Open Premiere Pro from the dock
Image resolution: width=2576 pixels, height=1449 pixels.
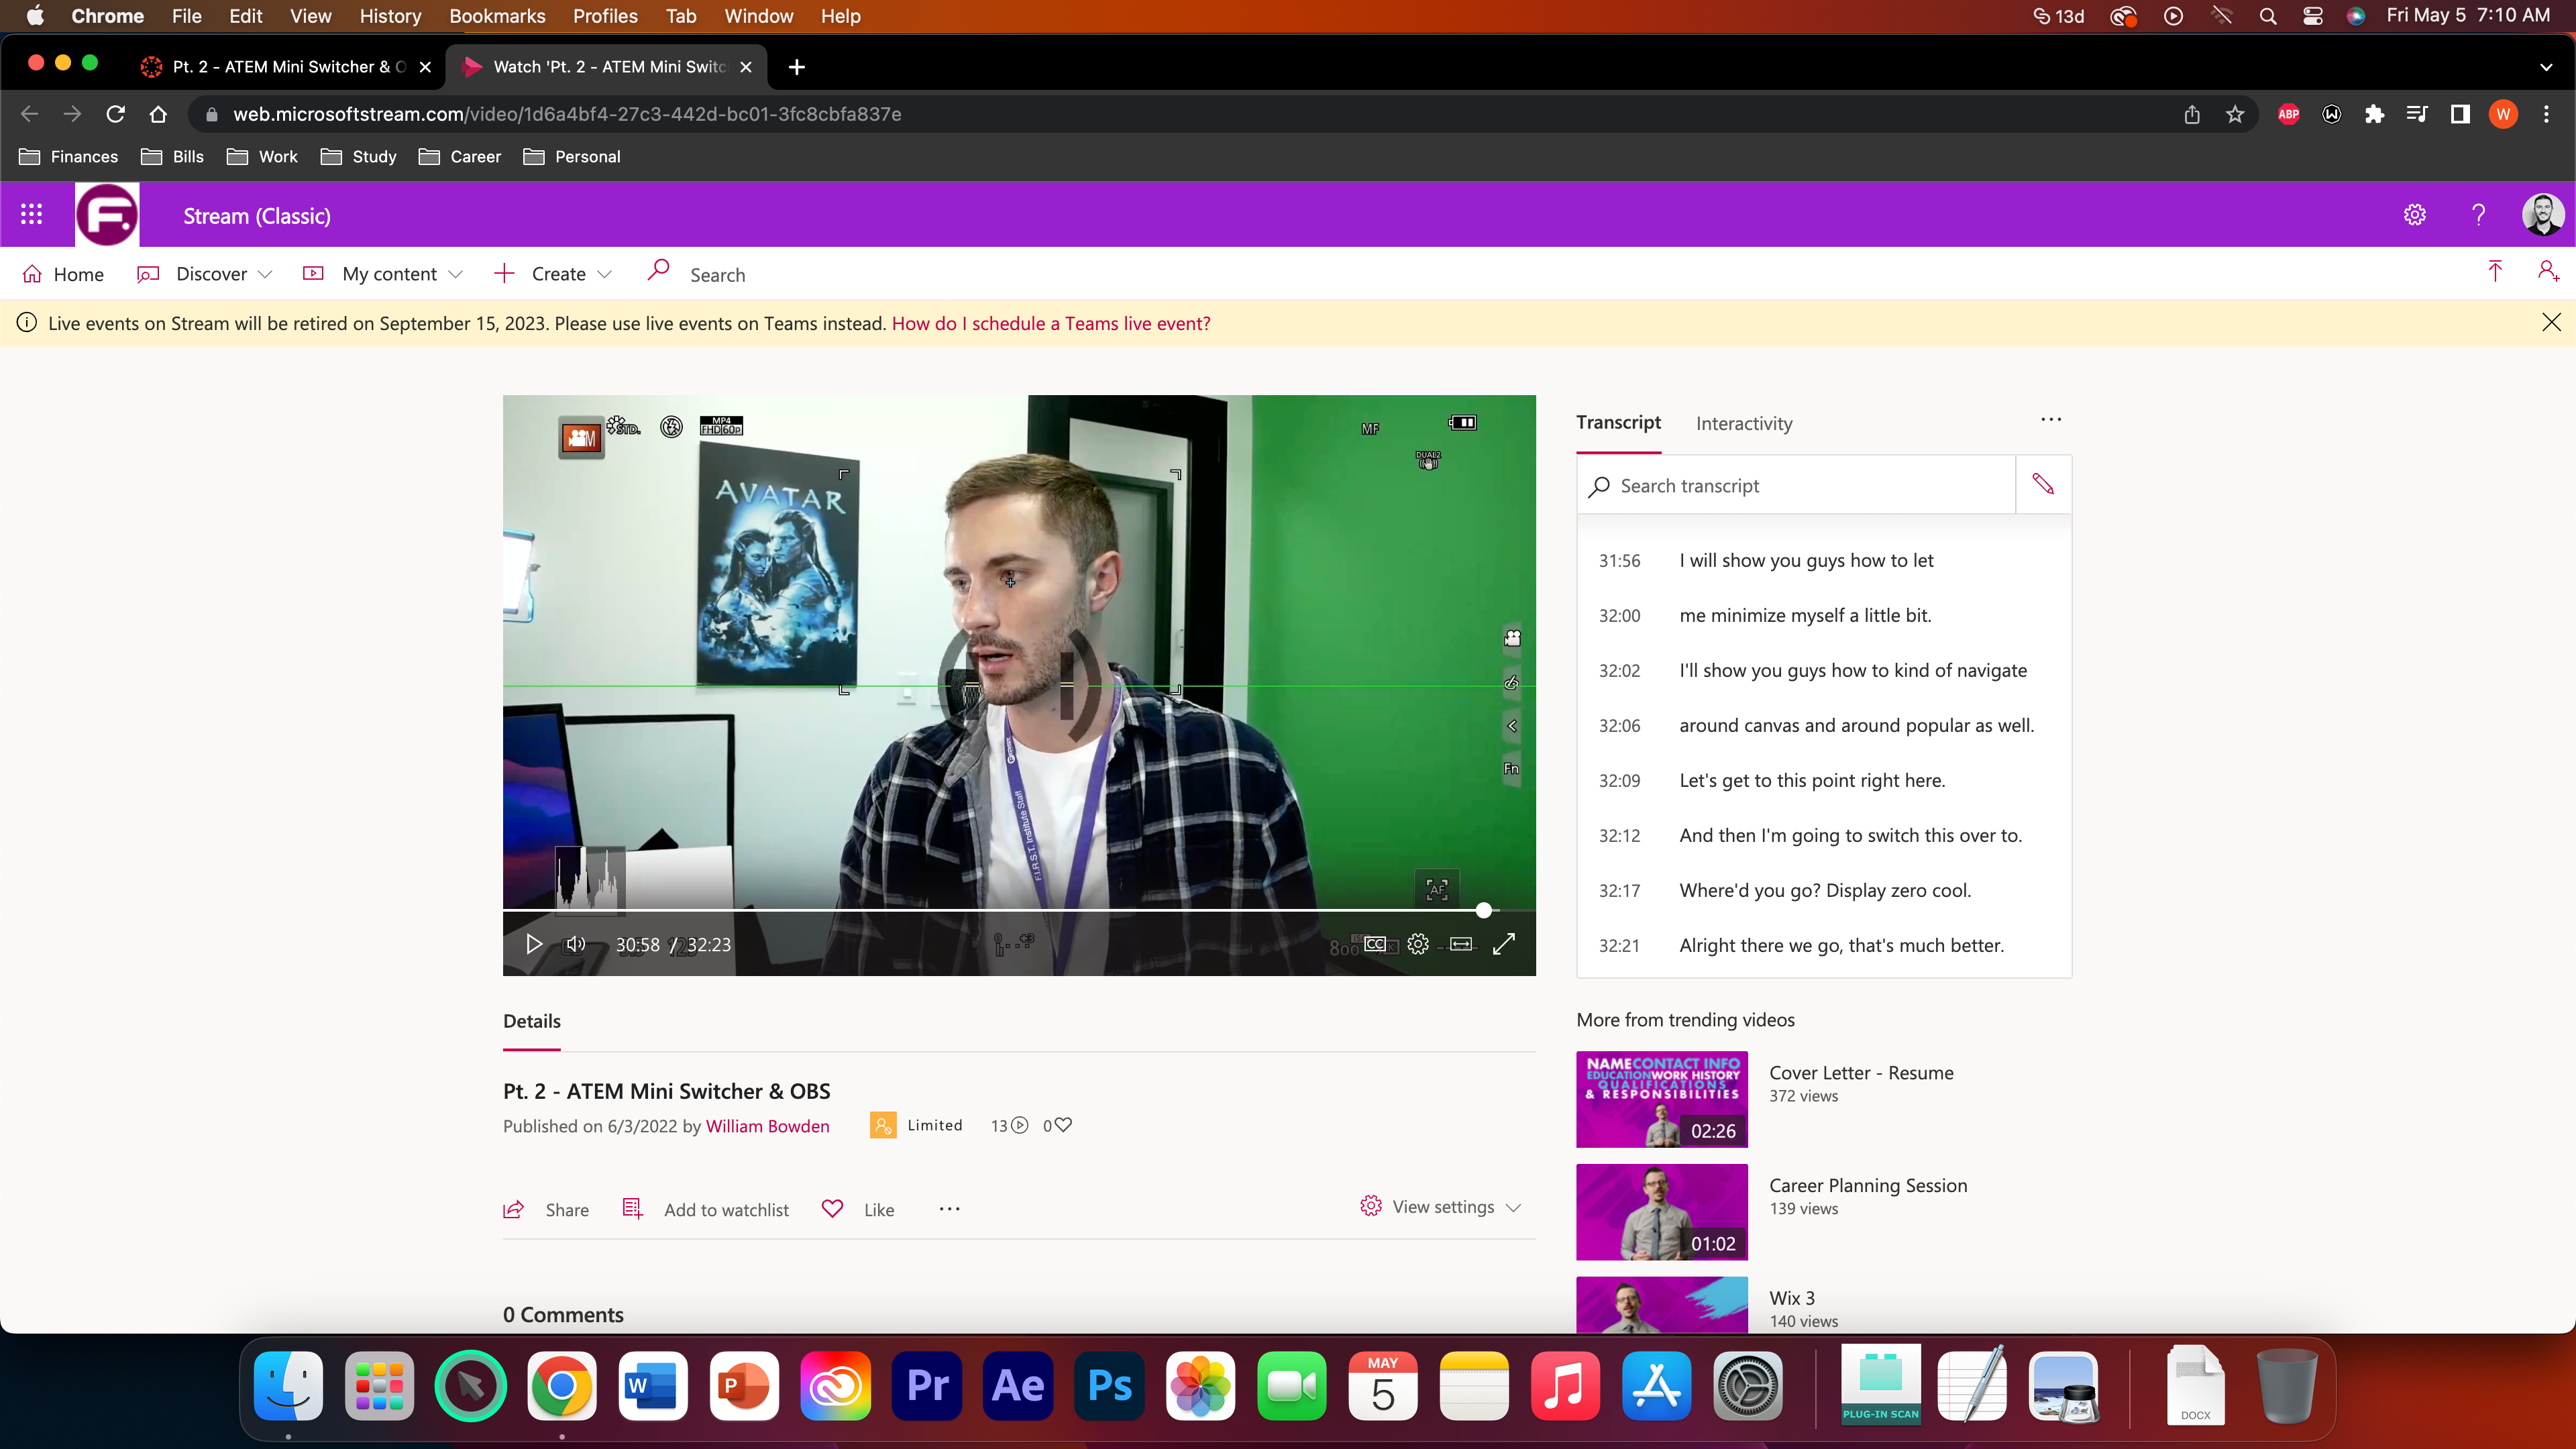926,1386
